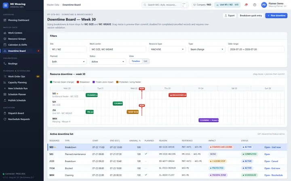Click Frozen-zone impact purple legend swatch

pos(94,82)
